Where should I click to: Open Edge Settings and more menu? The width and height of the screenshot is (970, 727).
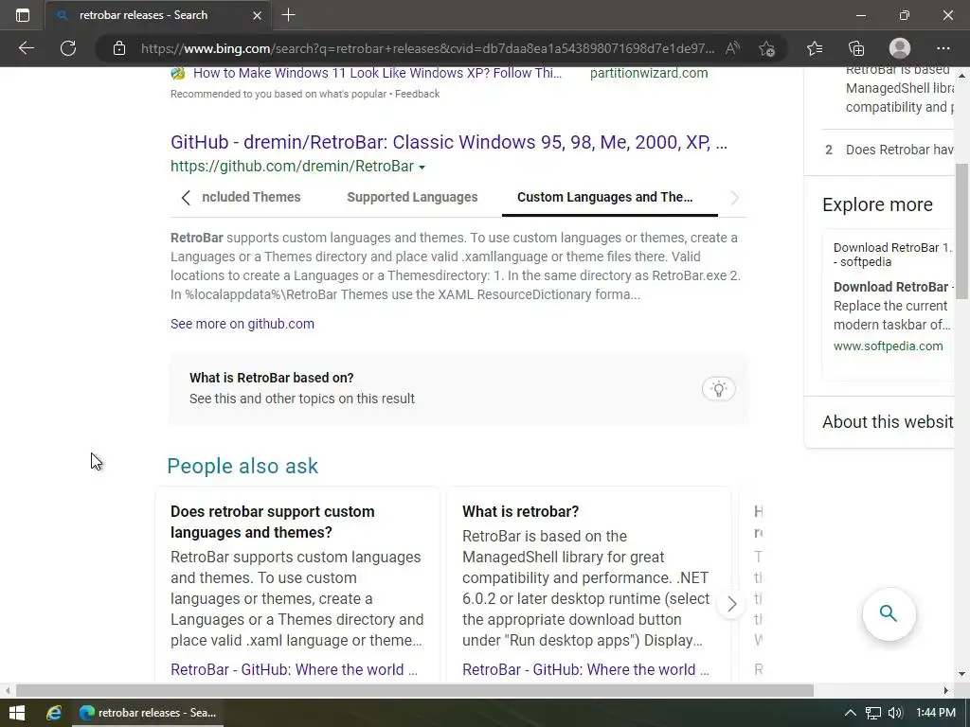pos(943,48)
